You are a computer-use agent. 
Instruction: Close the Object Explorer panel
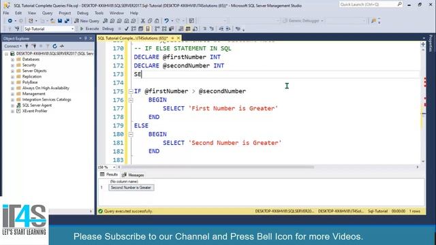(91, 38)
